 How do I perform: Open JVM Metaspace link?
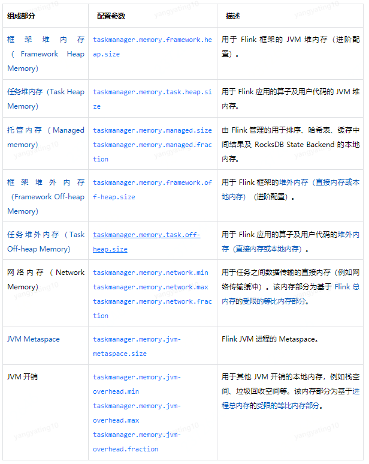click(34, 339)
